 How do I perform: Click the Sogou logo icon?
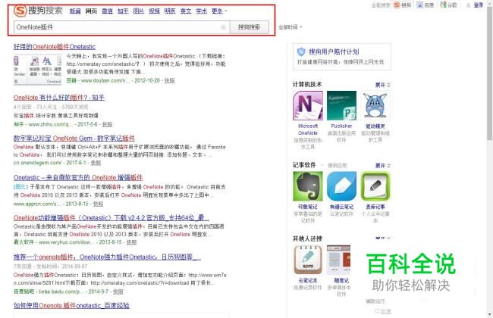(x=20, y=11)
